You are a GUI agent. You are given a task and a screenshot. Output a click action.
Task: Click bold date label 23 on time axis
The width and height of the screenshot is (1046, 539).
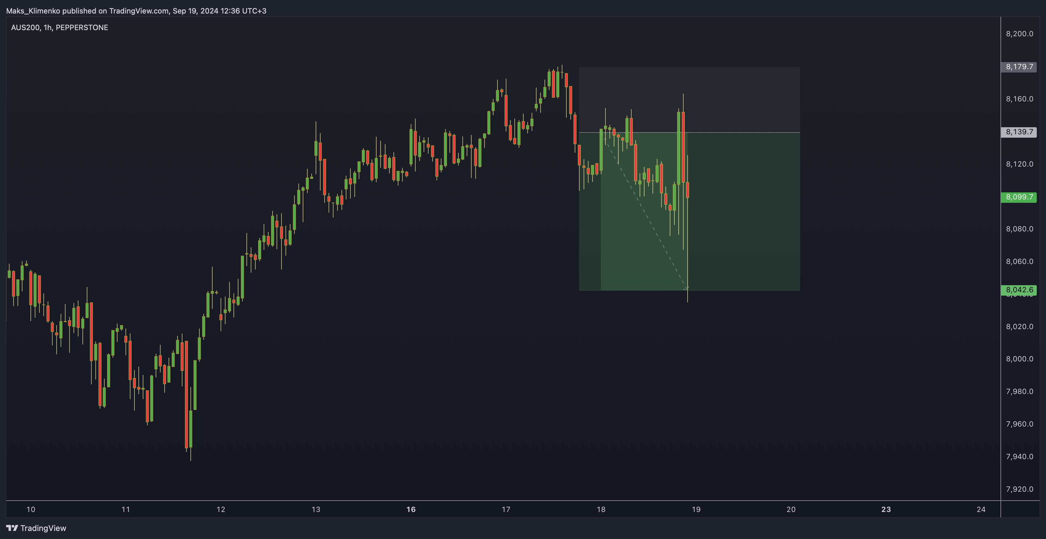886,509
